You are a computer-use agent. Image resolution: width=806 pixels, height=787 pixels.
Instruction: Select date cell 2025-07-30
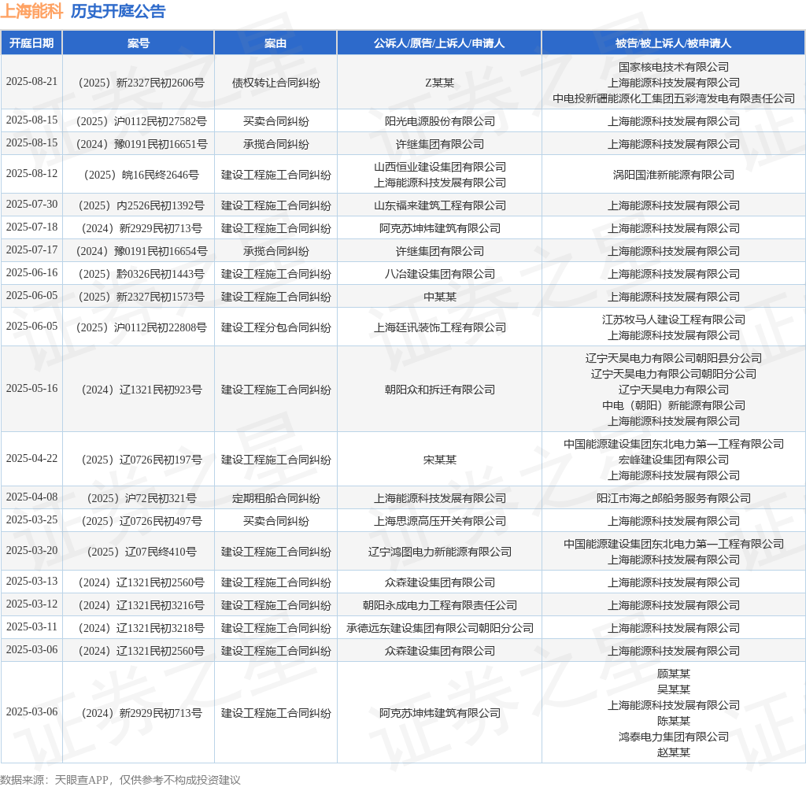(x=31, y=205)
